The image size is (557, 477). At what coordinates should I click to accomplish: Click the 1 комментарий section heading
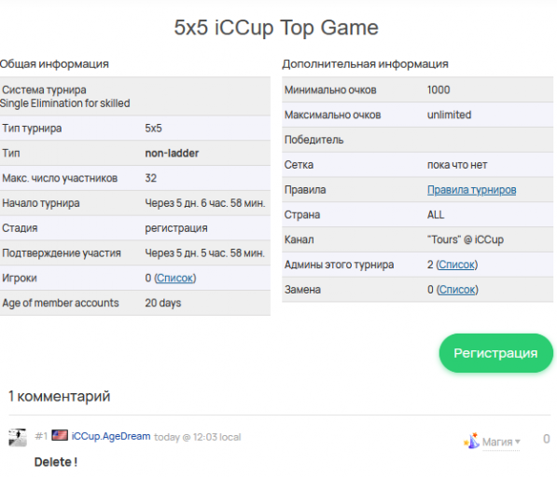click(x=60, y=396)
